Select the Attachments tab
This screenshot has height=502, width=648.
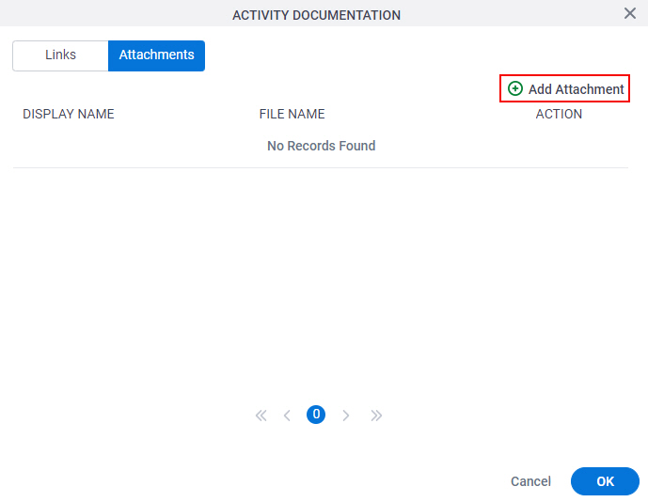click(157, 55)
